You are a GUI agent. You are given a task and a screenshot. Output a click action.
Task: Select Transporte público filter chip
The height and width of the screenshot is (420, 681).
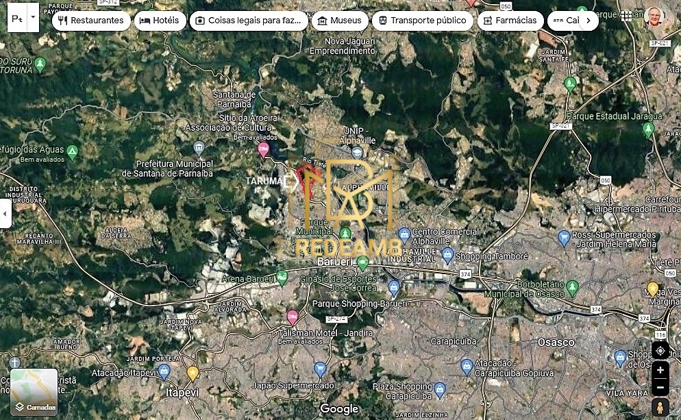(x=423, y=21)
